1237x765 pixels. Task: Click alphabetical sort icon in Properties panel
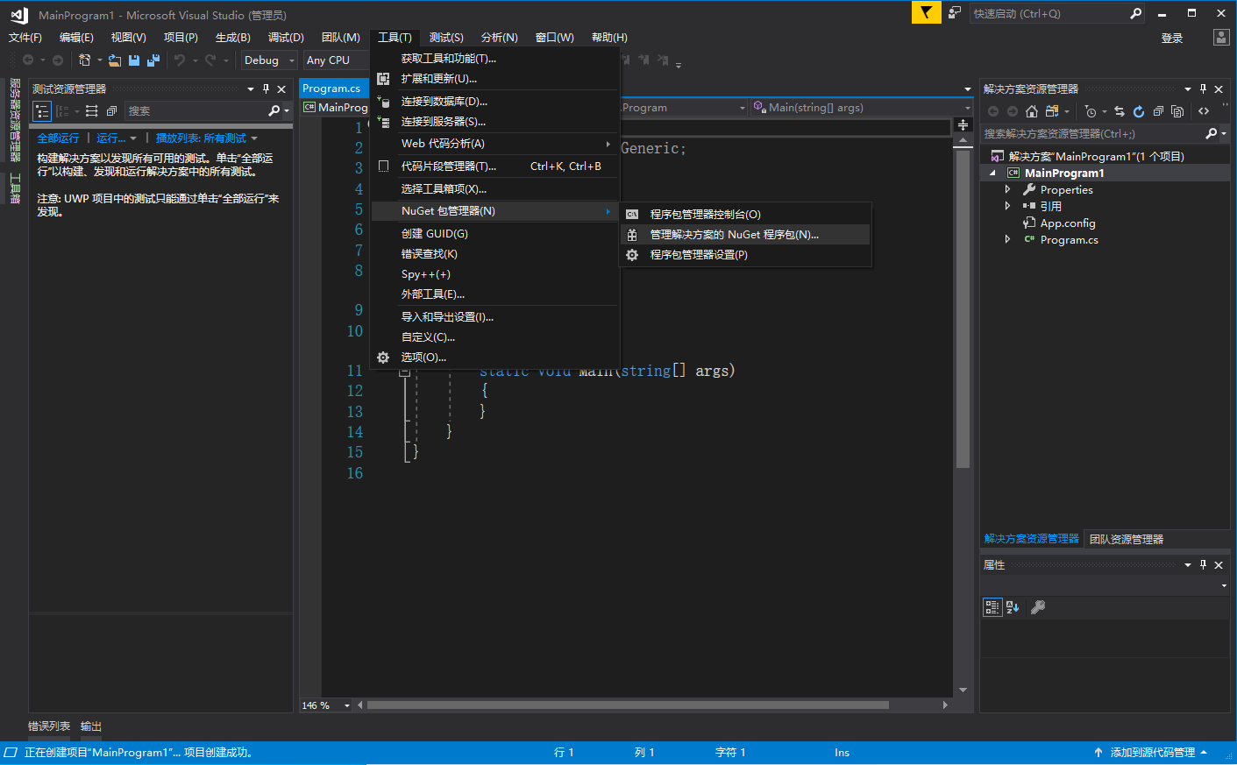(1013, 607)
